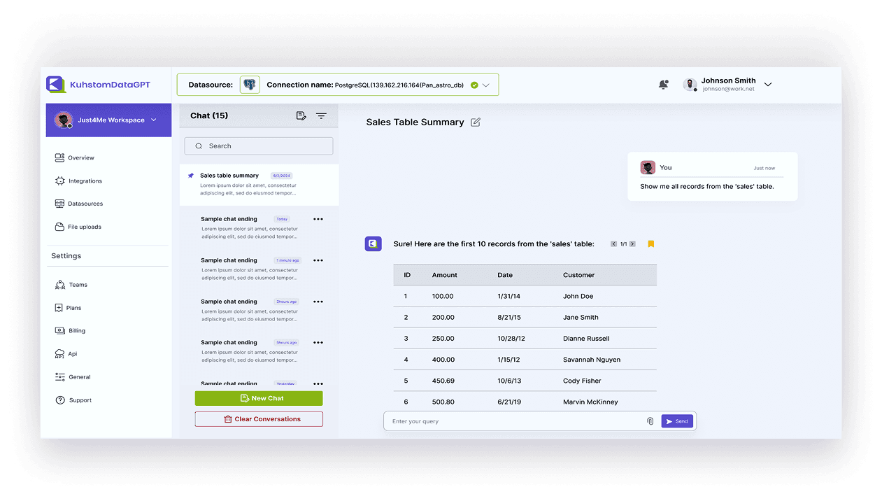The width and height of the screenshot is (882, 494).
Task: Open the chat list filter icon
Action: point(321,115)
